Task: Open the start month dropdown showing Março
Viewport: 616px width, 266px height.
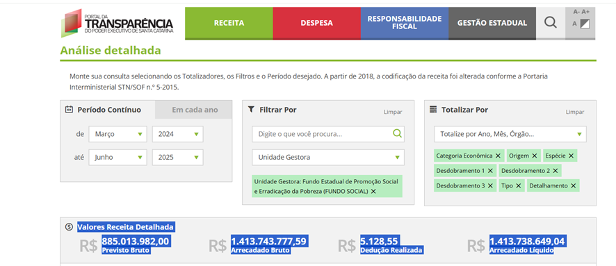Action: [118, 134]
